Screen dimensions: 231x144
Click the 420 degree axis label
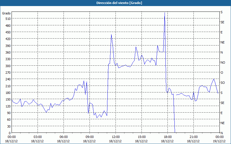point(8,39)
